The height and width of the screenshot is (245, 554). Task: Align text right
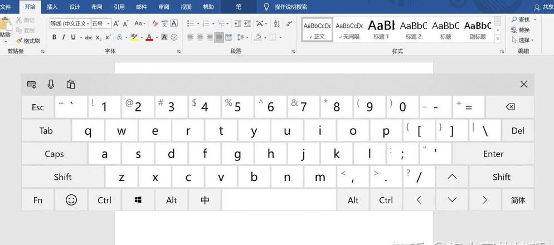tap(210, 37)
